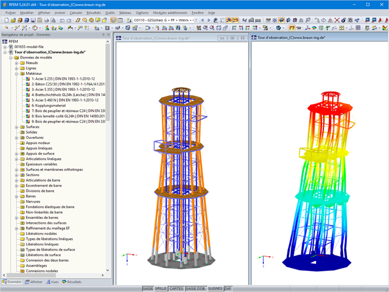Click the Open file folder icon
389x292 pixels.
[x=13, y=20]
